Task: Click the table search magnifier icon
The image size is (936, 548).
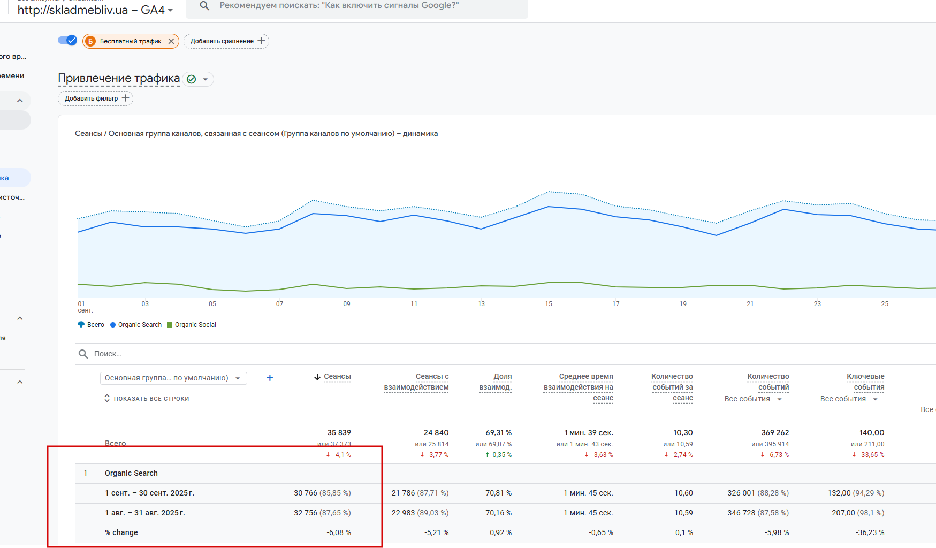Action: [x=83, y=354]
